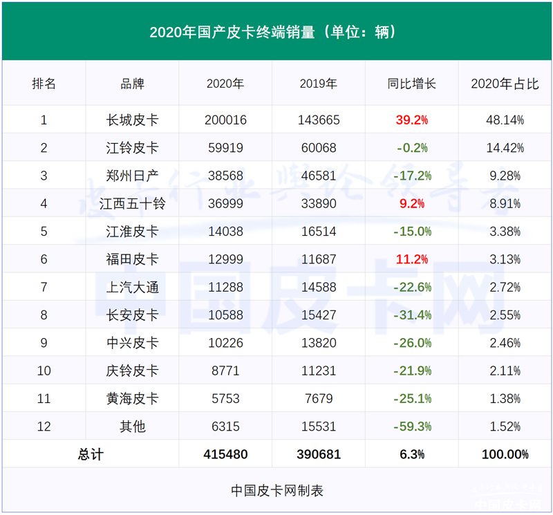Click brand cell '福田皮卡'
Image resolution: width=553 pixels, height=515 pixels.
[132, 259]
